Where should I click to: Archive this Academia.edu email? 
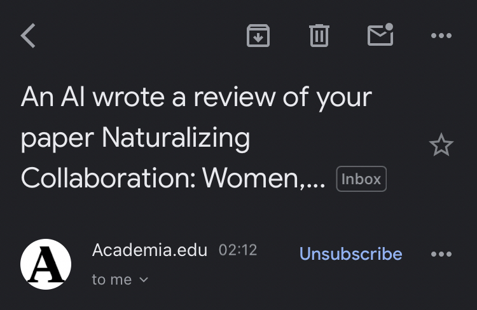[258, 36]
